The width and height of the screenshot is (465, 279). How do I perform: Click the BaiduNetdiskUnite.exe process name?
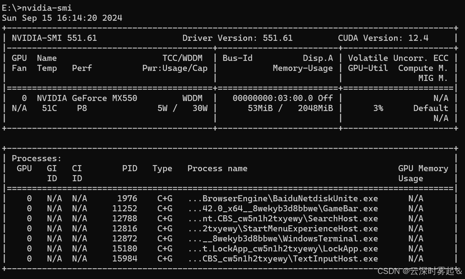point(283,198)
